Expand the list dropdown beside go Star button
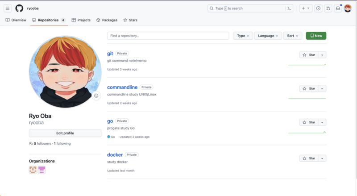 tap(322, 122)
